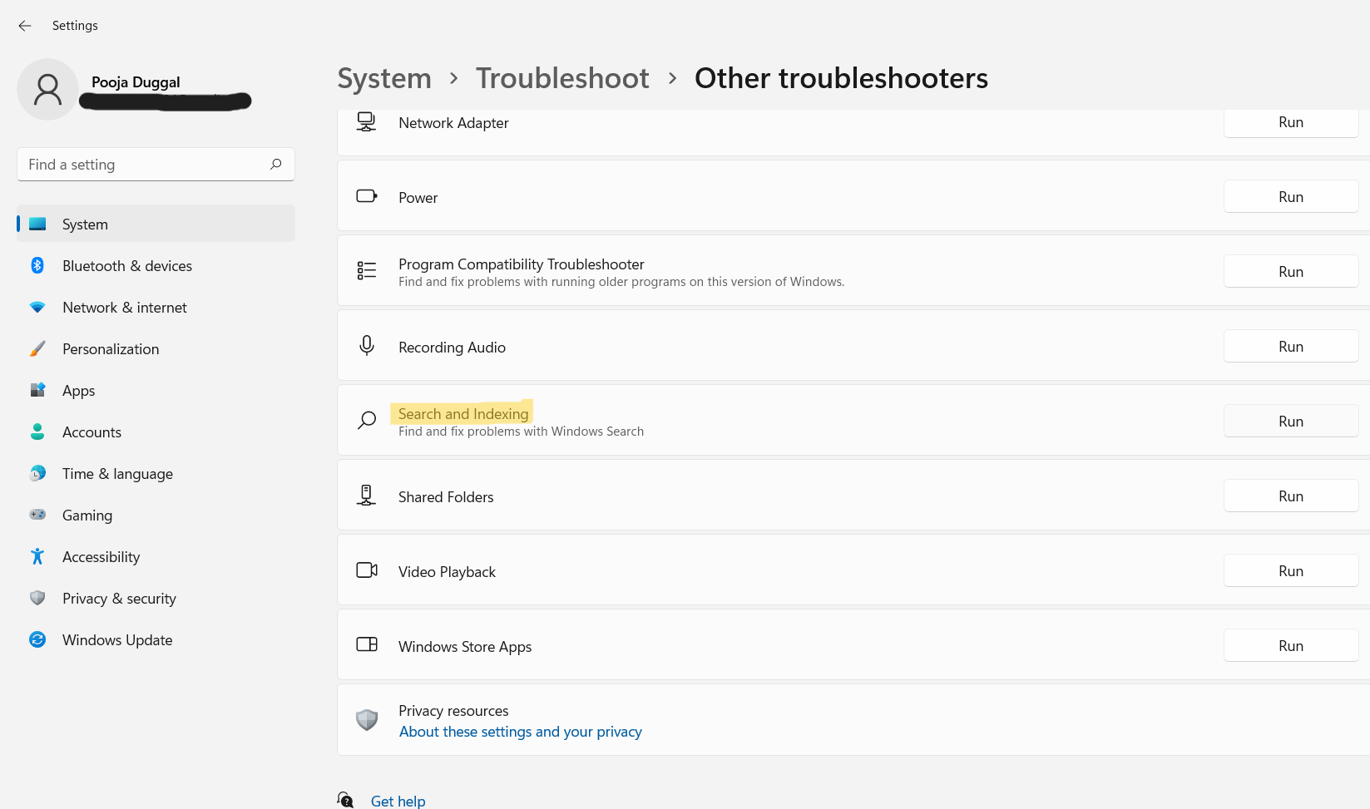Click the Accessibility figure icon
The width and height of the screenshot is (1370, 809).
pyautogui.click(x=37, y=556)
